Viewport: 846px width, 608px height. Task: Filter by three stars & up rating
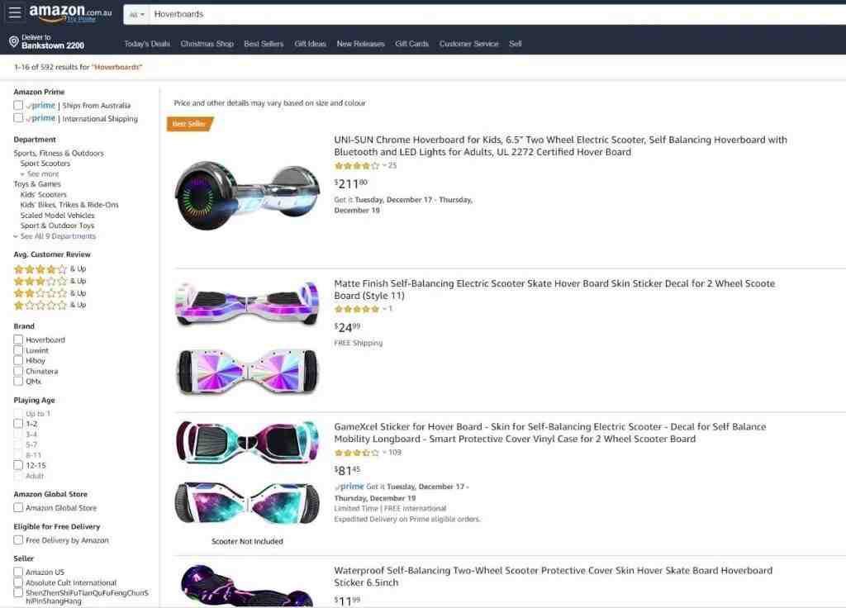50,281
